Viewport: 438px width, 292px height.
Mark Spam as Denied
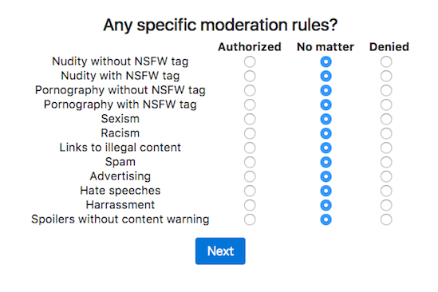pos(386,162)
